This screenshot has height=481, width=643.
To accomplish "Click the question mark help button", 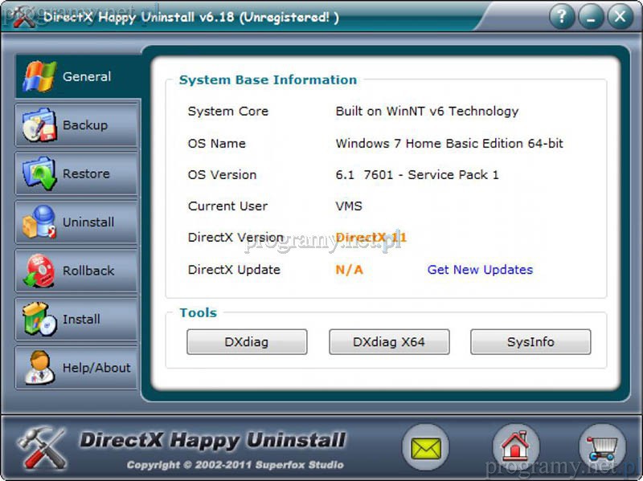I will [x=563, y=16].
